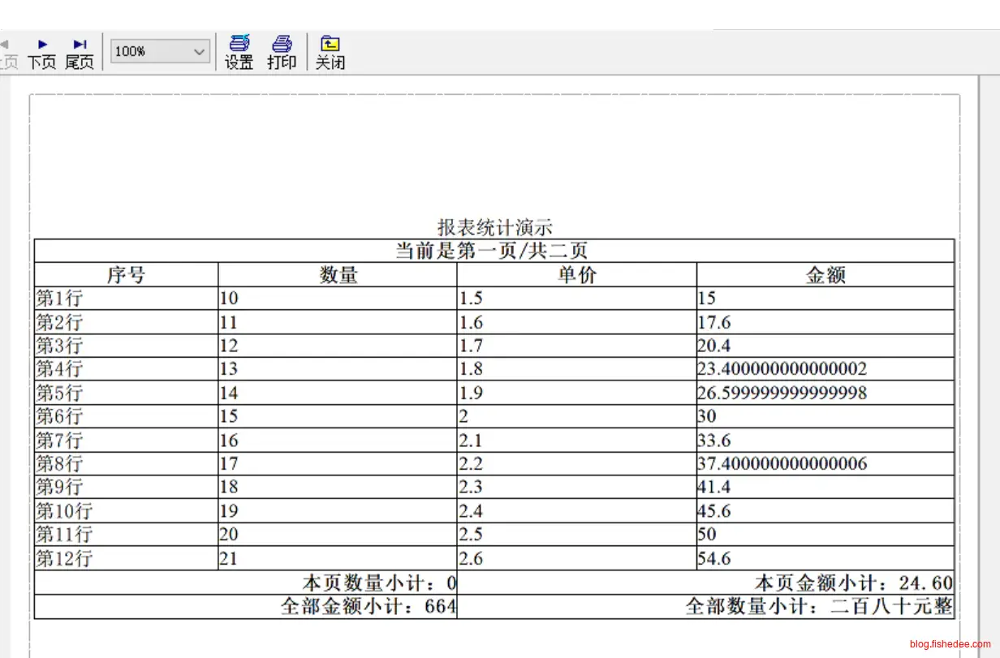The width and height of the screenshot is (1000, 658).
Task: Close the preview with 关闭 icon
Action: (330, 53)
